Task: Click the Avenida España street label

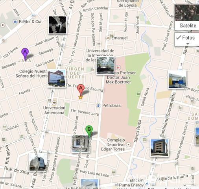Action: tap(172, 178)
